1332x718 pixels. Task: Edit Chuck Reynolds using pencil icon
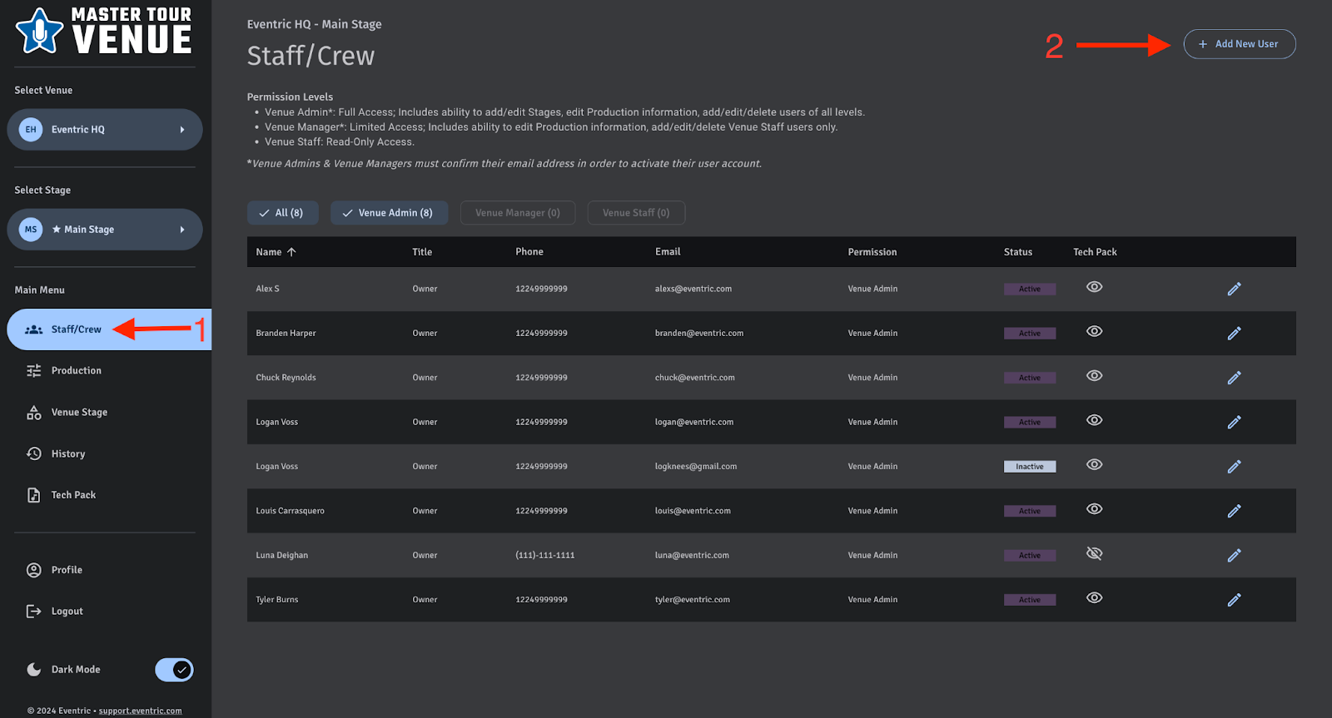1234,378
